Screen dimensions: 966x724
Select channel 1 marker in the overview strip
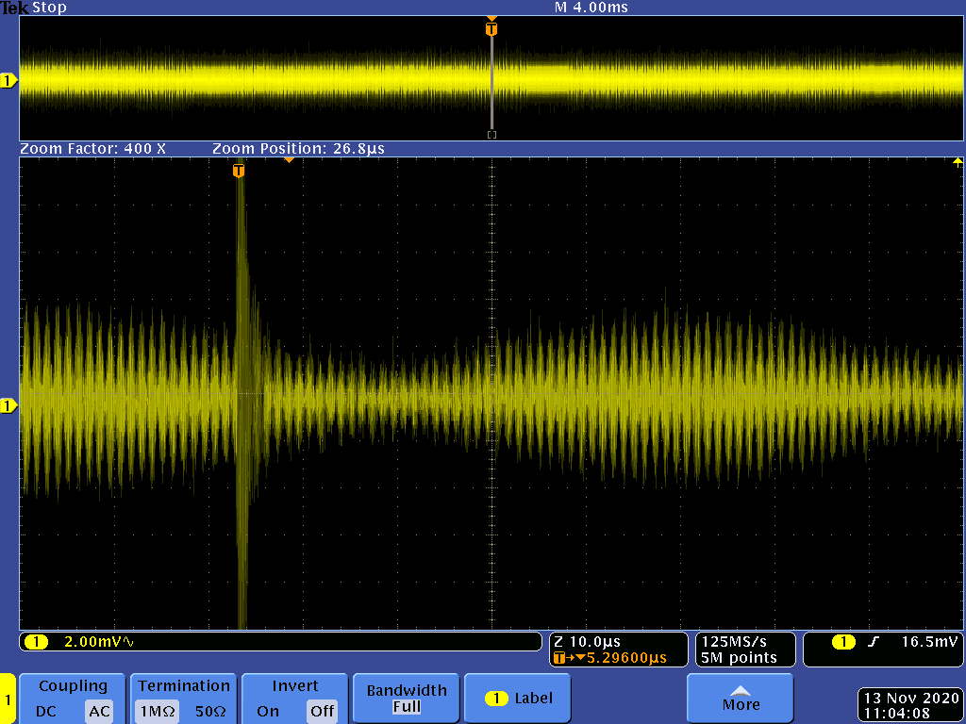[x=8, y=81]
